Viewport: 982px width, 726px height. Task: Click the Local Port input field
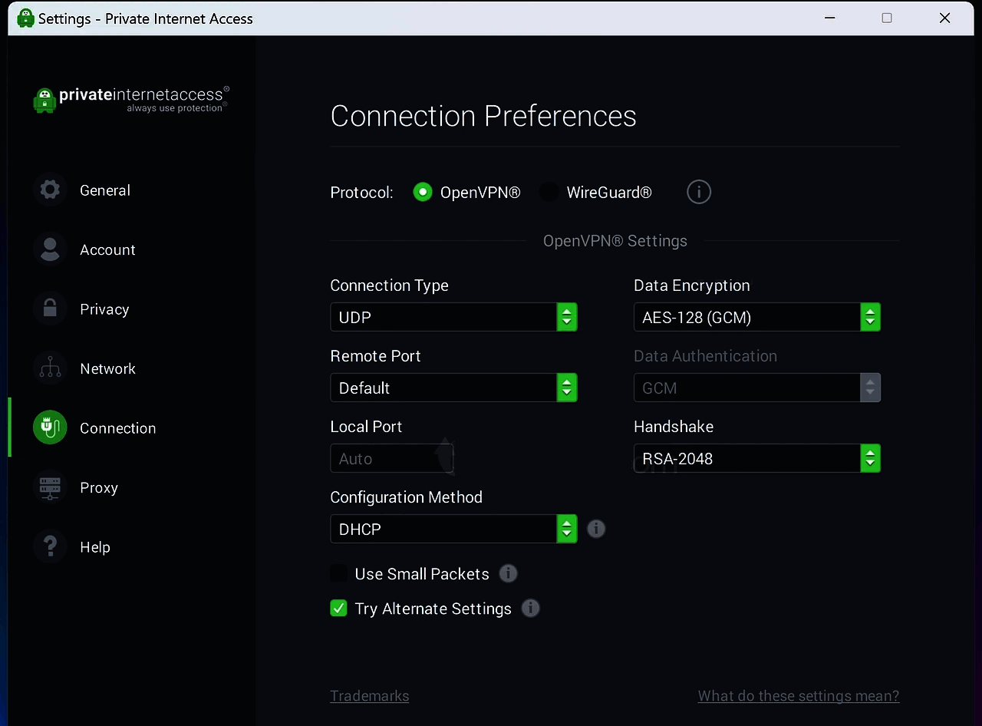point(391,458)
